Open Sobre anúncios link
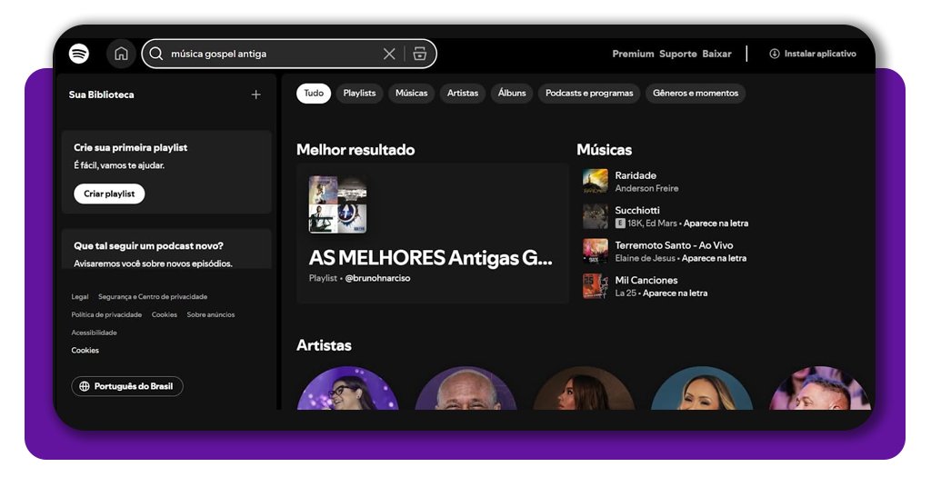The height and width of the screenshot is (487, 931). [x=211, y=315]
